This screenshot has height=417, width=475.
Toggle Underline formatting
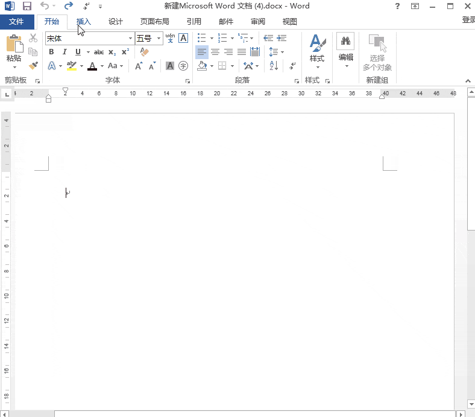click(78, 52)
